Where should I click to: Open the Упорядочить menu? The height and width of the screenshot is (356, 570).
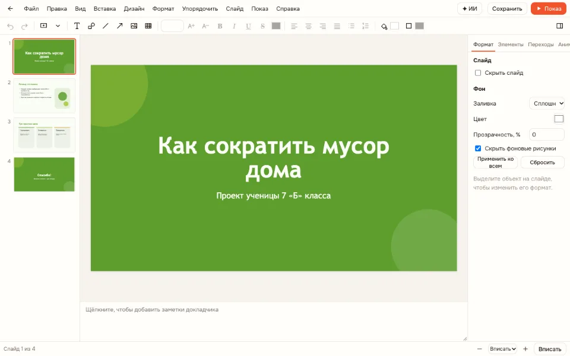[200, 9]
